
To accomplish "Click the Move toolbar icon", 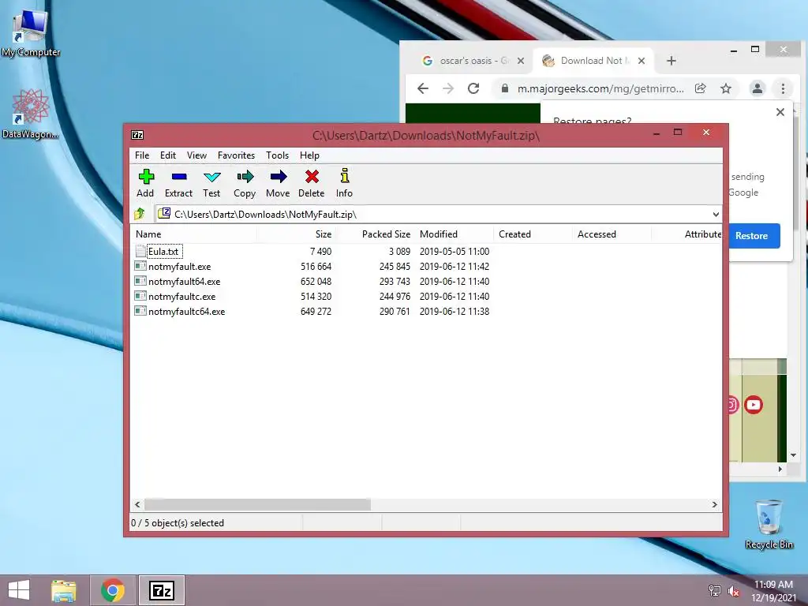I will point(279,177).
